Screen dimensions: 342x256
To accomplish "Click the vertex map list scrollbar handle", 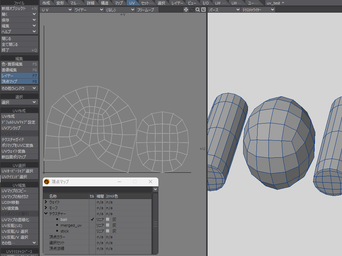I will (155, 224).
